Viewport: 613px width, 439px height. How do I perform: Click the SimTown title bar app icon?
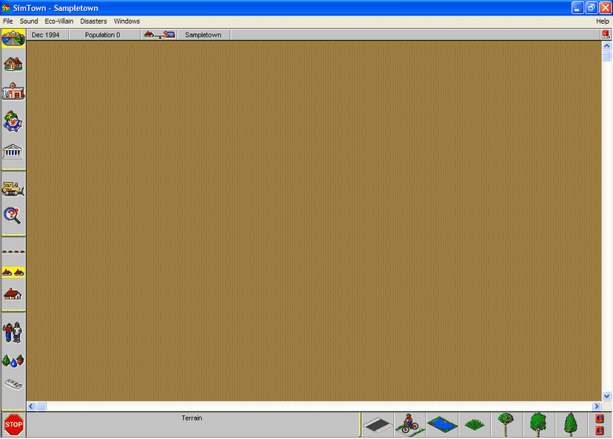coord(6,8)
